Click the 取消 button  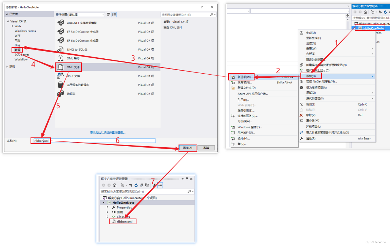pos(206,148)
